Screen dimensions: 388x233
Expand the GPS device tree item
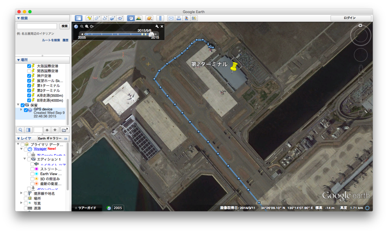(x=21, y=109)
